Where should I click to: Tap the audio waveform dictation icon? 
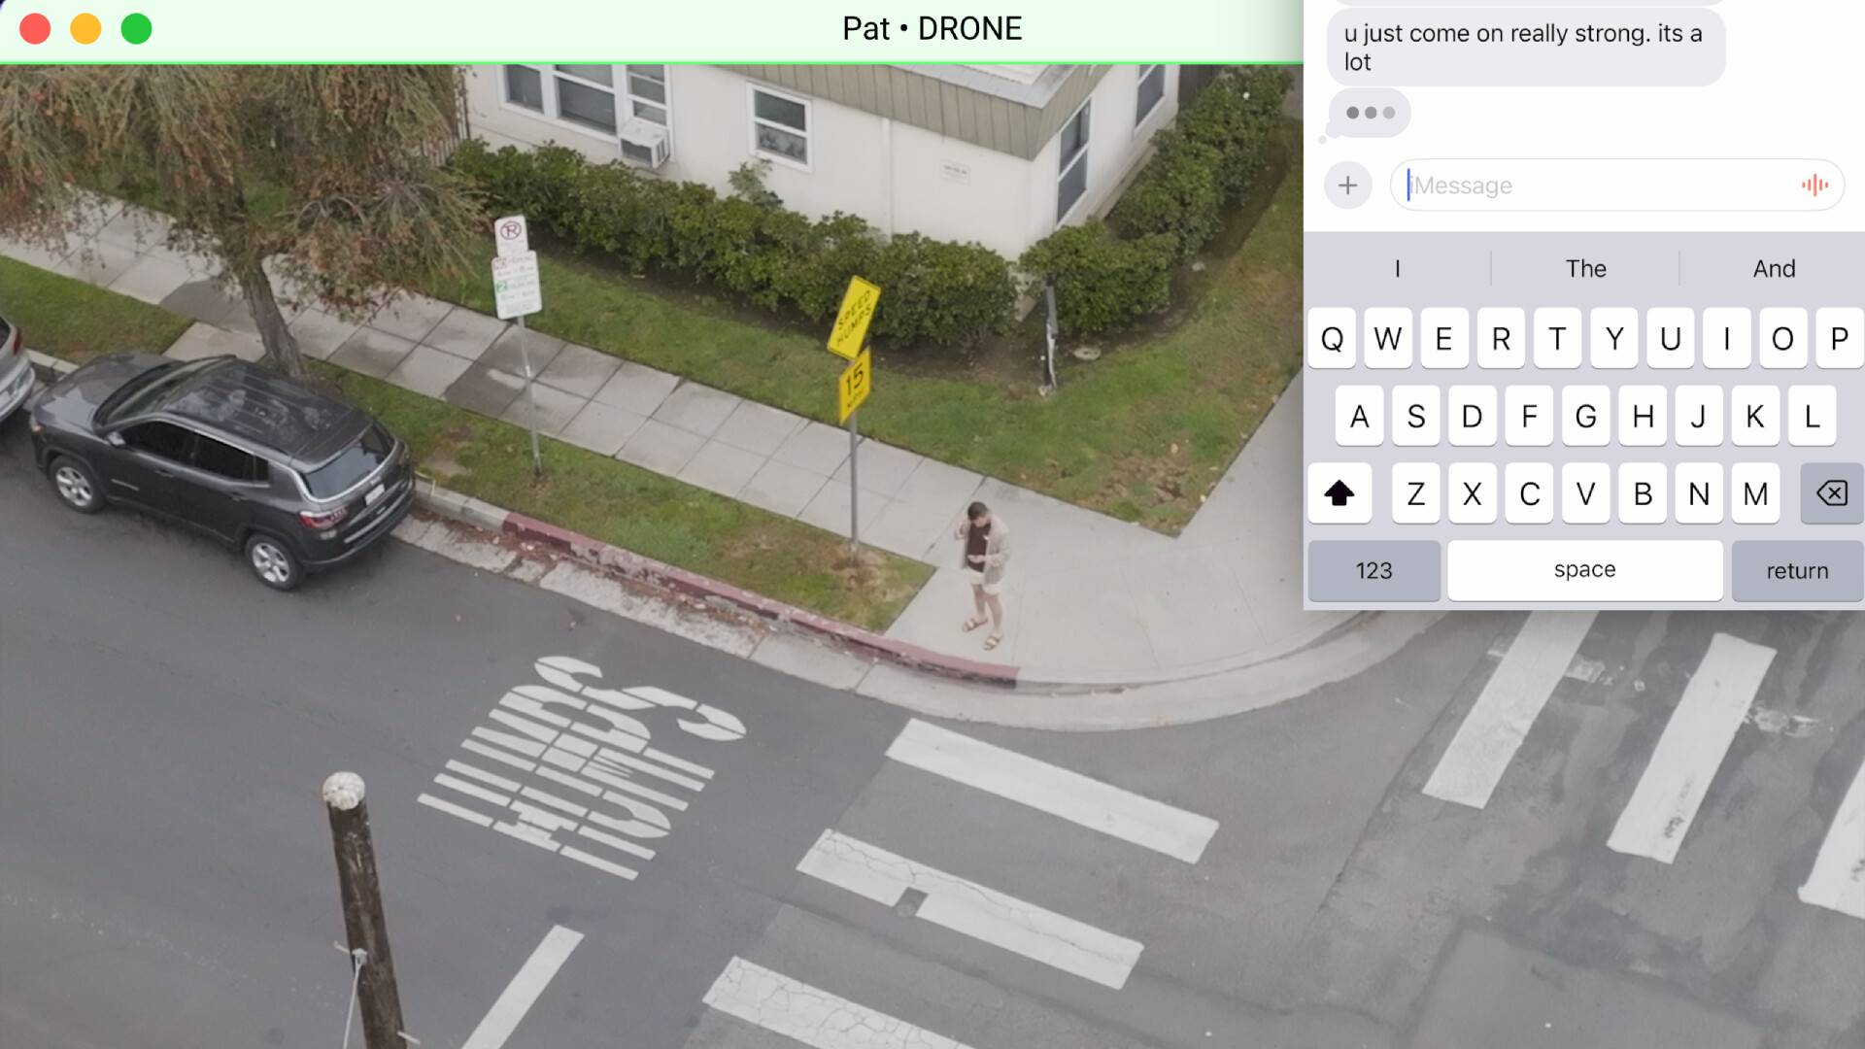[x=1814, y=186]
